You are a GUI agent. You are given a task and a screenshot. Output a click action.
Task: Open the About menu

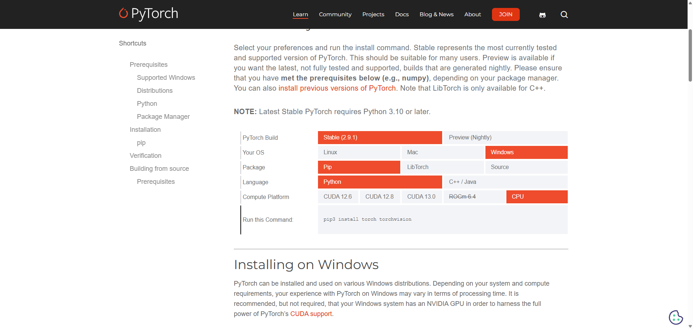[x=472, y=14]
